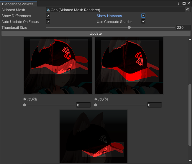Click the Thumbnail Size value field
The height and width of the screenshot is (164, 192).
183,27
